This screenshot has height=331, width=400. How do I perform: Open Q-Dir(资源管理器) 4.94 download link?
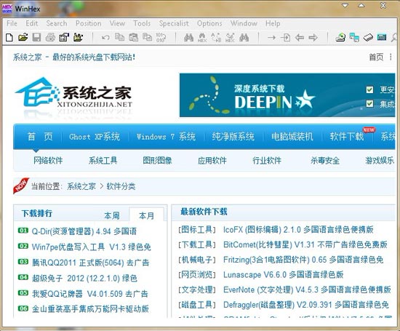point(84,231)
